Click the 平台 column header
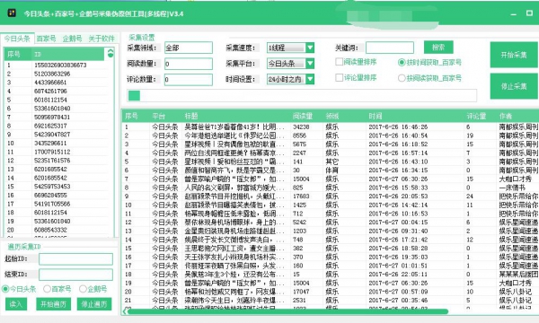This screenshot has width=539, height=323. (x=159, y=116)
